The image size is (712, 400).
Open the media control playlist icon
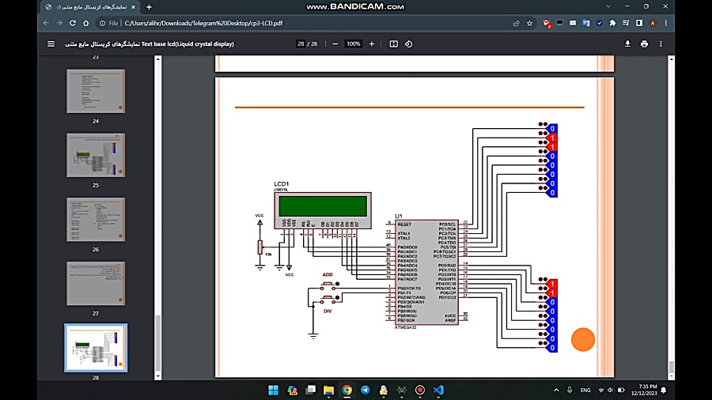click(626, 23)
